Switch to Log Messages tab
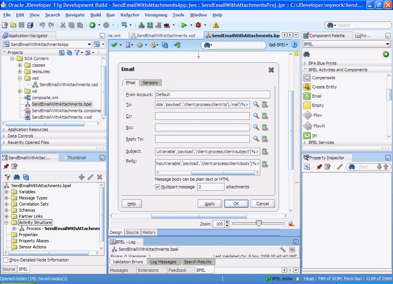The height and width of the screenshot is (284, 393). (x=163, y=262)
